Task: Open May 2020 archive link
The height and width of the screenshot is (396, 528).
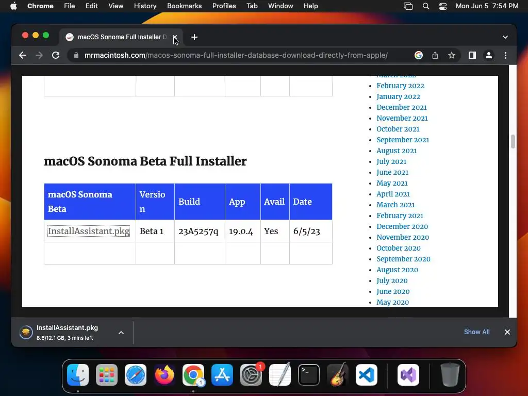Action: [x=392, y=302]
